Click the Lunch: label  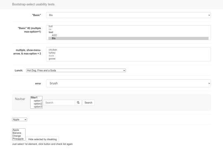pyautogui.click(x=19, y=71)
